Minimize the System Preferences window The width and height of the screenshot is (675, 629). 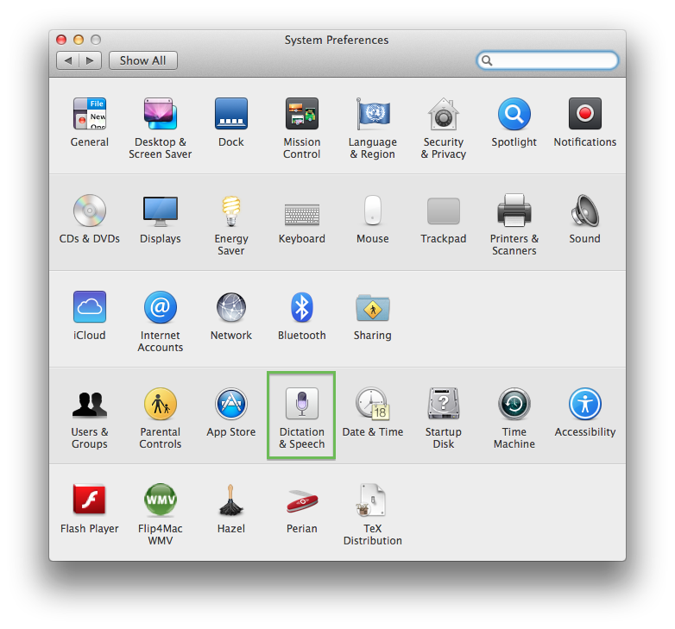pyautogui.click(x=79, y=40)
